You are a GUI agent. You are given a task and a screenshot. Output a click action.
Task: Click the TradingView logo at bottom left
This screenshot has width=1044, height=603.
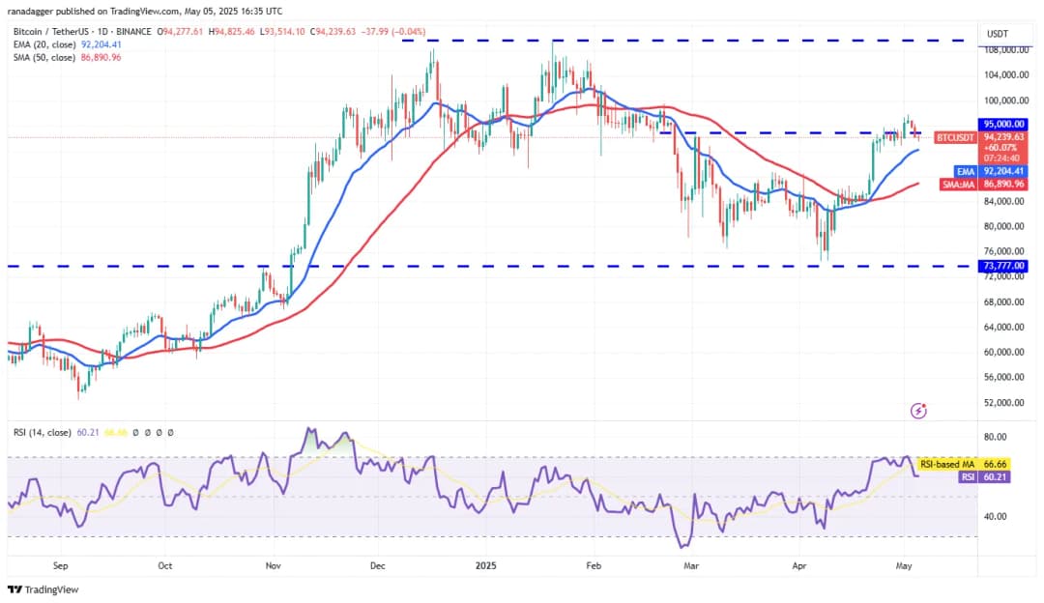click(x=43, y=589)
